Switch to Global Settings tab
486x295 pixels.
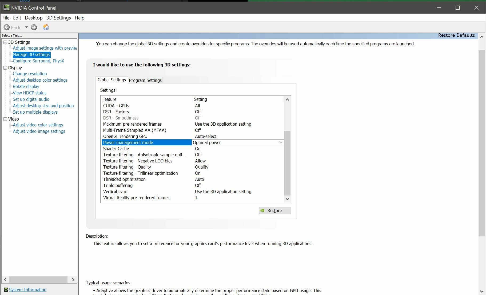pos(112,80)
